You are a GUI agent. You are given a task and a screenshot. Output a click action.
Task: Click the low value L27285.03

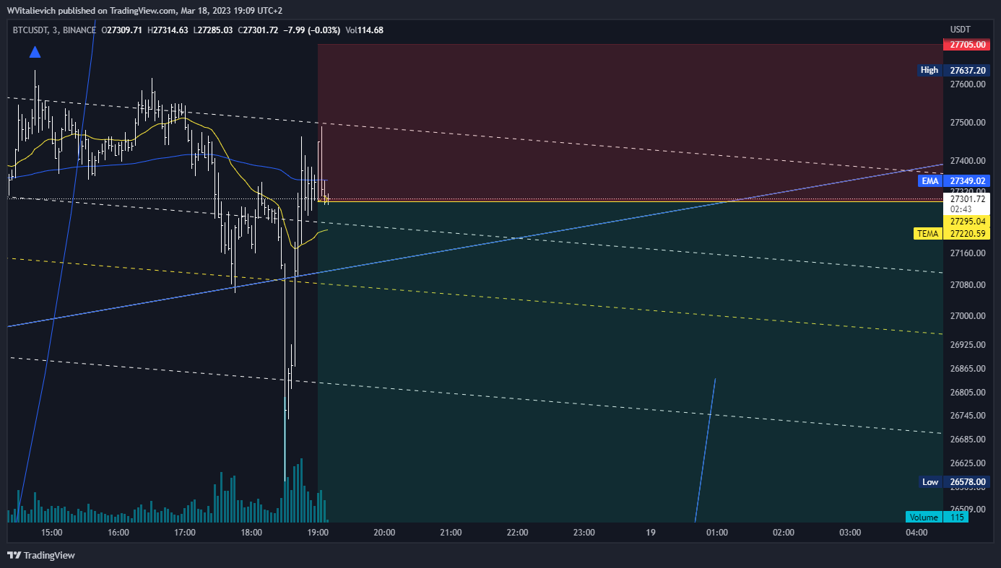point(212,30)
